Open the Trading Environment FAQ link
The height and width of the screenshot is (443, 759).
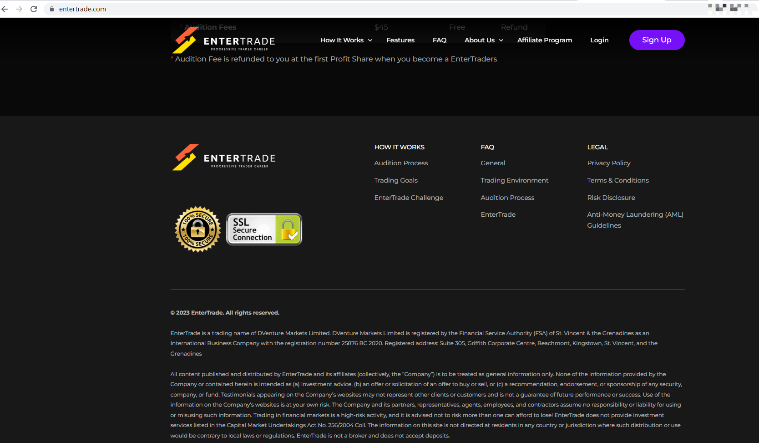[x=515, y=180]
